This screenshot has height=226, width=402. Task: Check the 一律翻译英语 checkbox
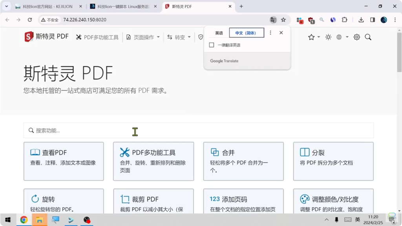(x=212, y=45)
